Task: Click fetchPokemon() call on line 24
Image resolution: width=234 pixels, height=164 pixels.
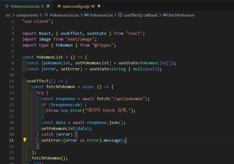Action: [x=49, y=158]
